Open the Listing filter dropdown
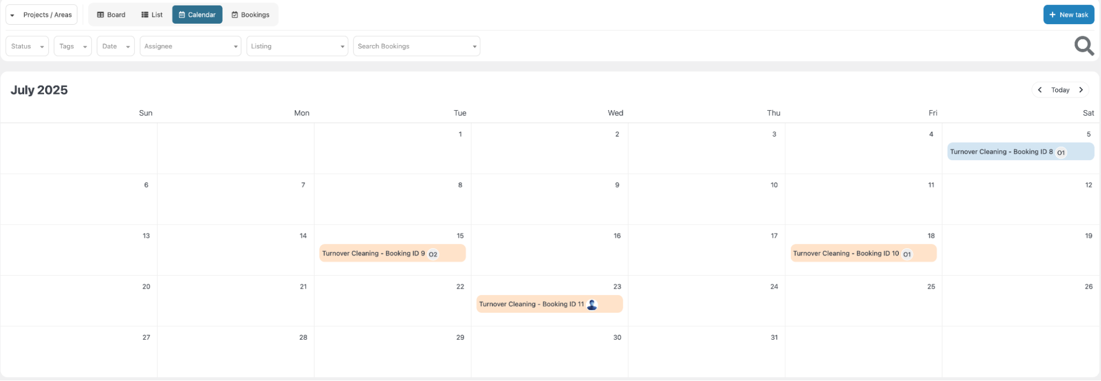This screenshot has height=381, width=1101. point(297,46)
